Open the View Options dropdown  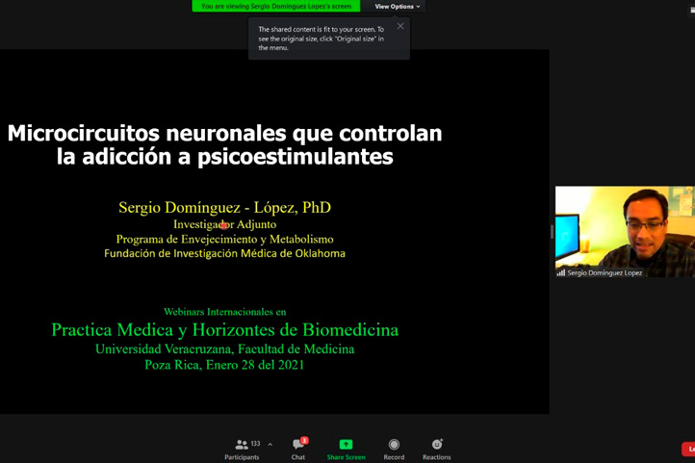click(x=397, y=7)
